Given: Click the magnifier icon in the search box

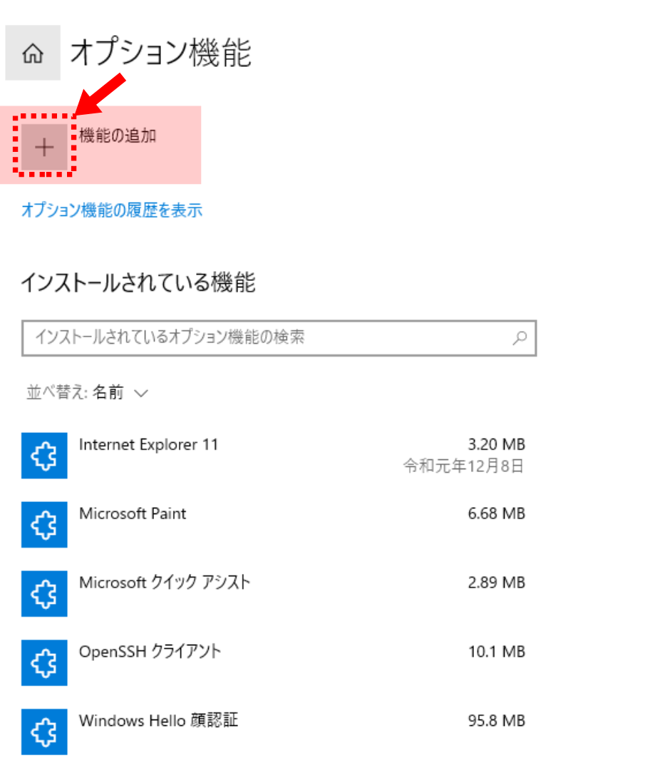Looking at the screenshot, I should (x=520, y=337).
